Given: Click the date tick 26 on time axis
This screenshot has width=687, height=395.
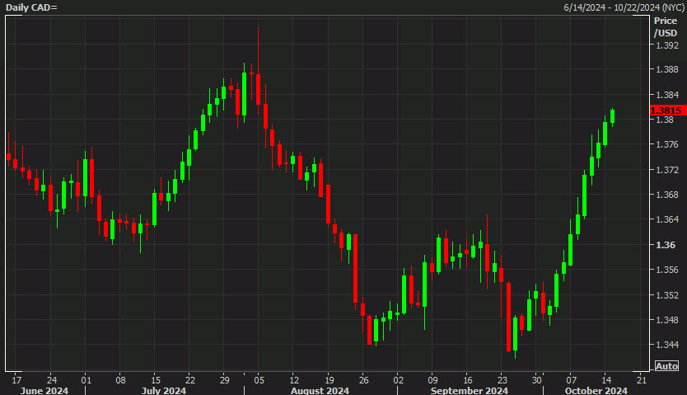Looking at the screenshot, I should [363, 380].
